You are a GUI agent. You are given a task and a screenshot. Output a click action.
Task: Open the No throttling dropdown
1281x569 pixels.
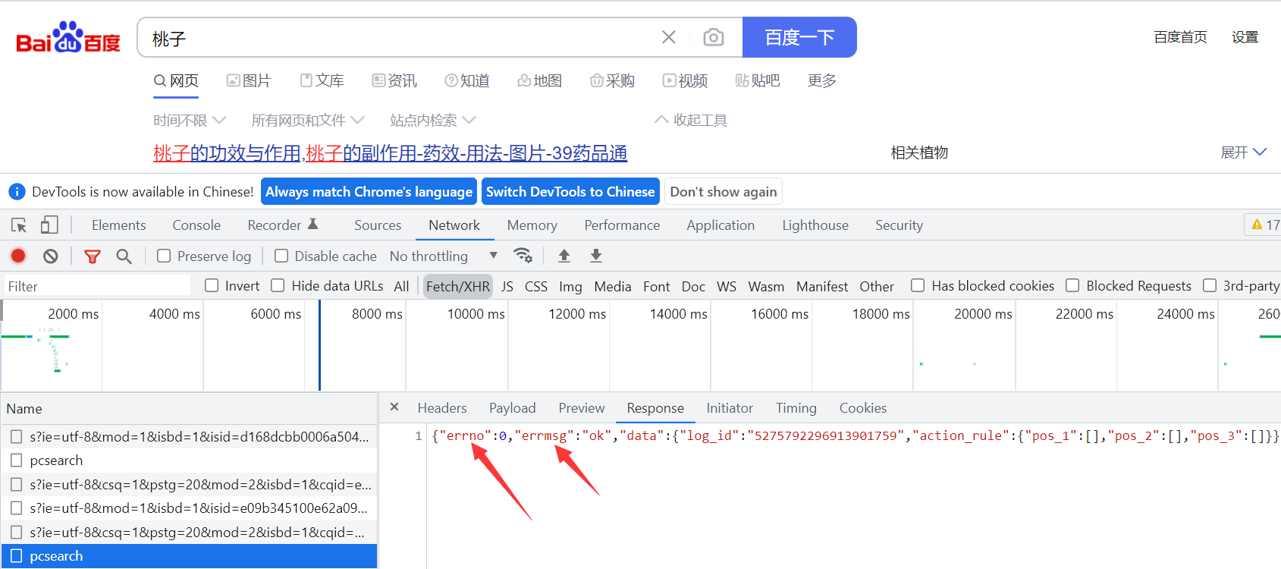pyautogui.click(x=444, y=256)
